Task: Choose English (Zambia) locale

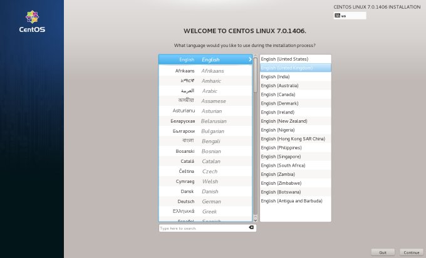Action: click(296, 174)
